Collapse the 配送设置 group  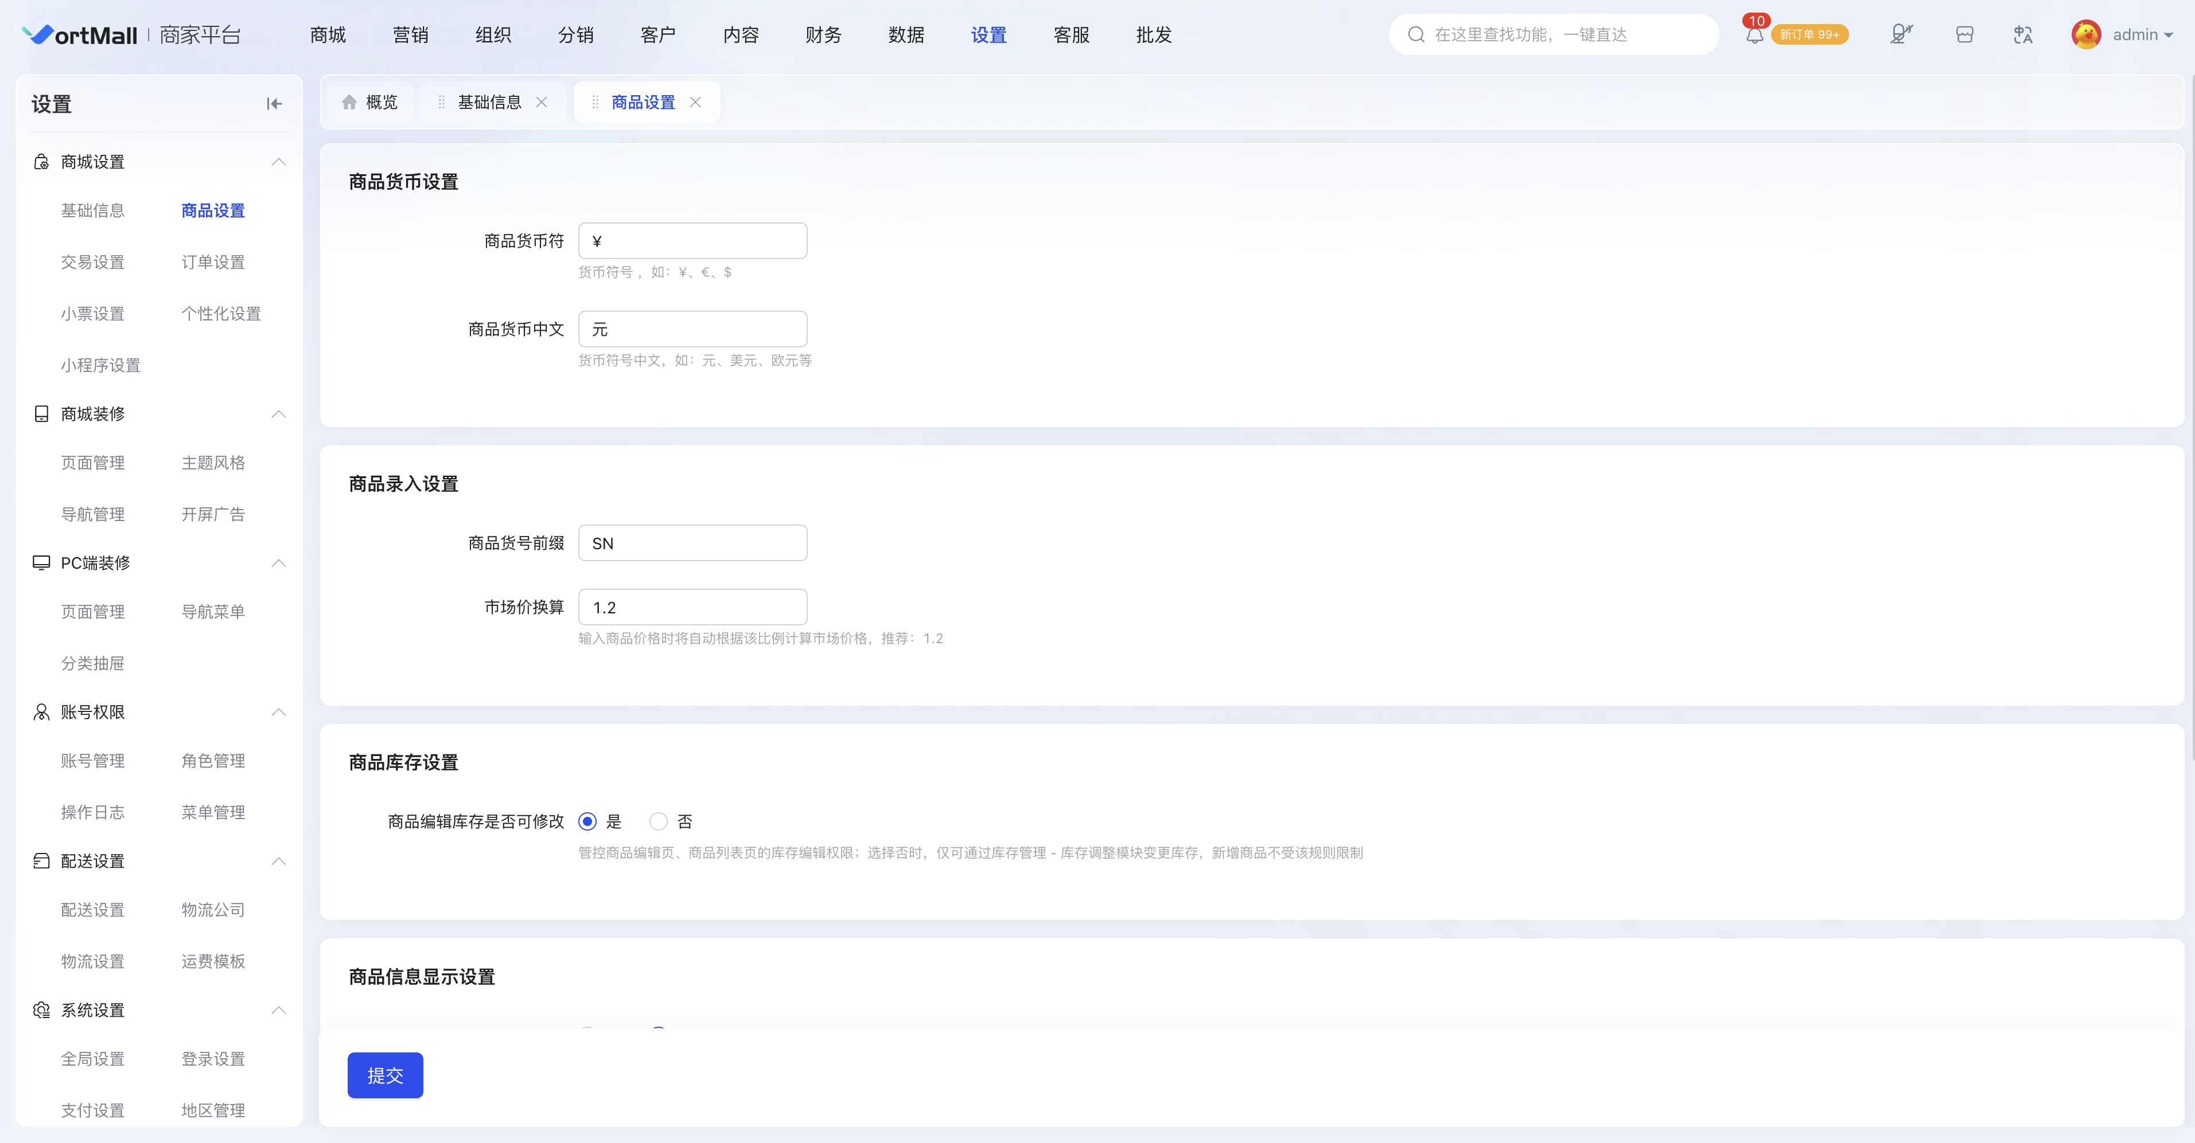[x=279, y=860]
